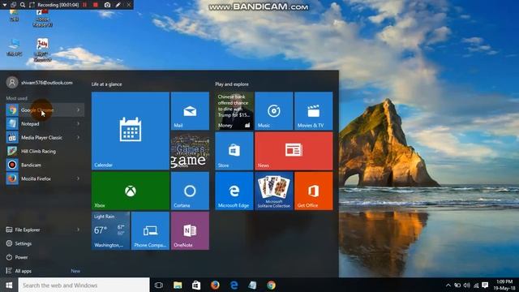The height and width of the screenshot is (292, 519).
Task: Click the user account shivam576@outlook.com
Action: click(40, 83)
